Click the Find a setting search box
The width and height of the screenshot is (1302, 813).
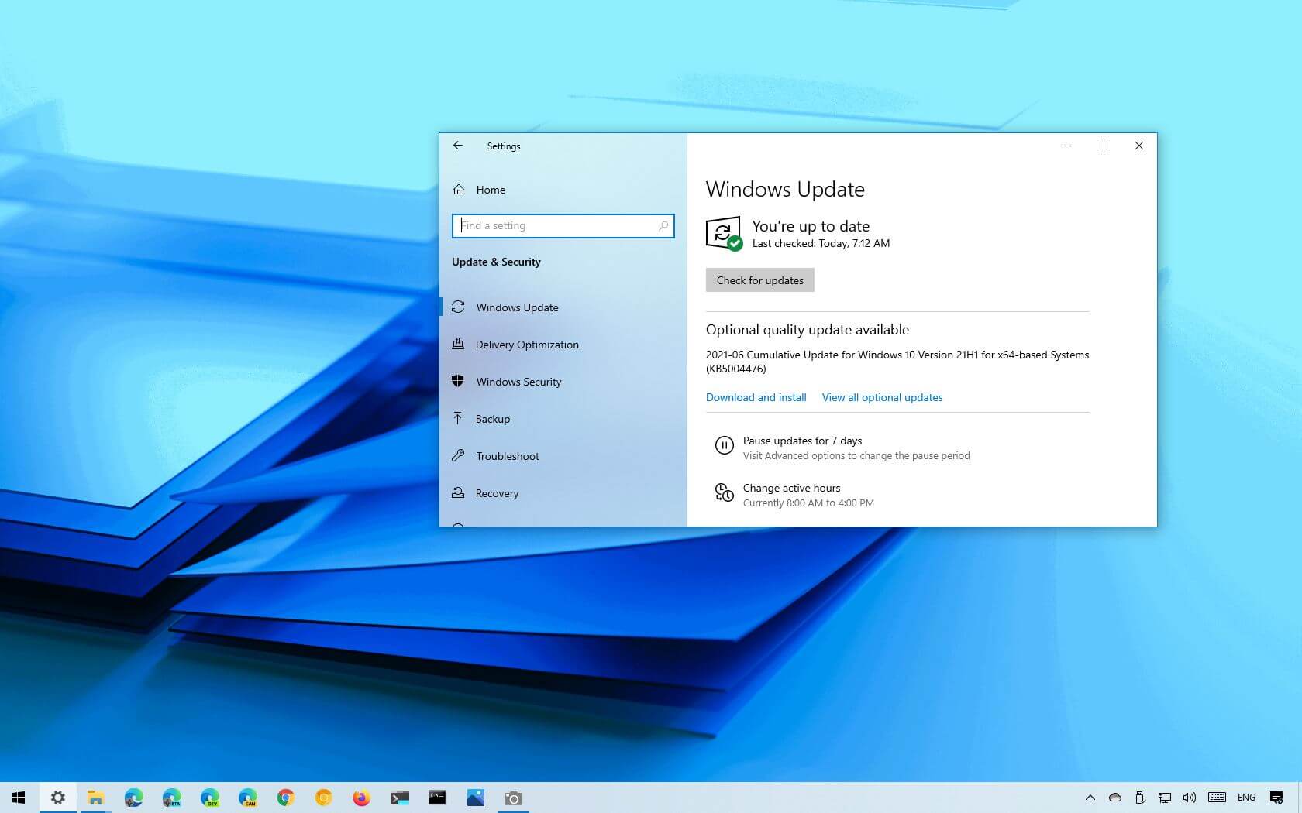(563, 225)
